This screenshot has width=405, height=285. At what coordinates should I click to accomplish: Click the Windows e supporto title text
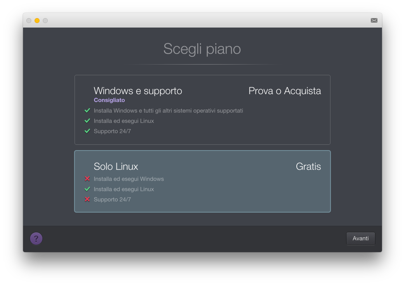pos(138,91)
